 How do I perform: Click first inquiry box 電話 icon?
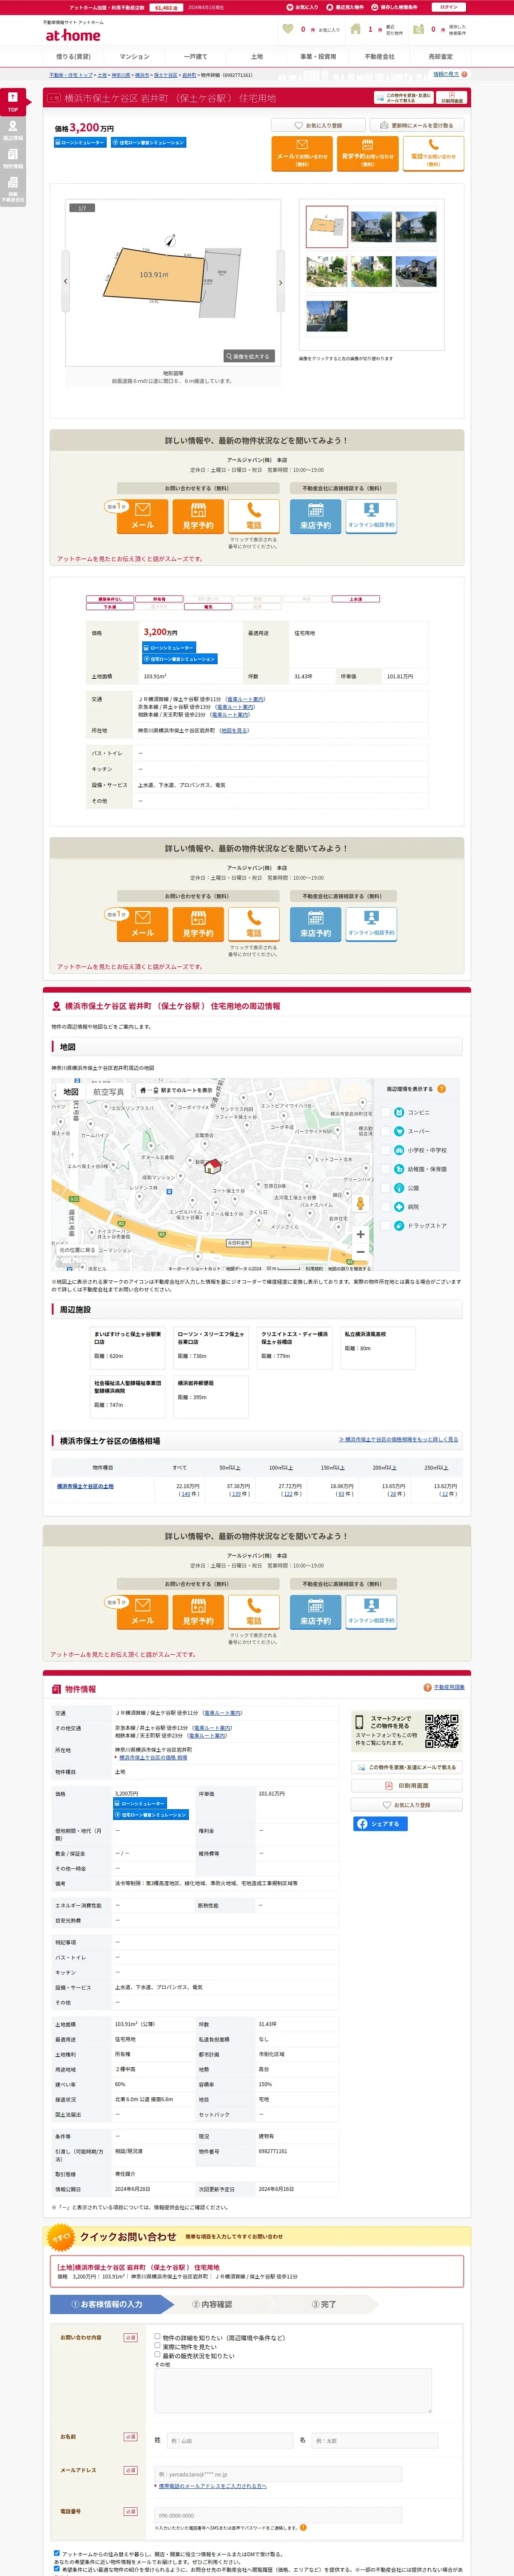pyautogui.click(x=254, y=516)
